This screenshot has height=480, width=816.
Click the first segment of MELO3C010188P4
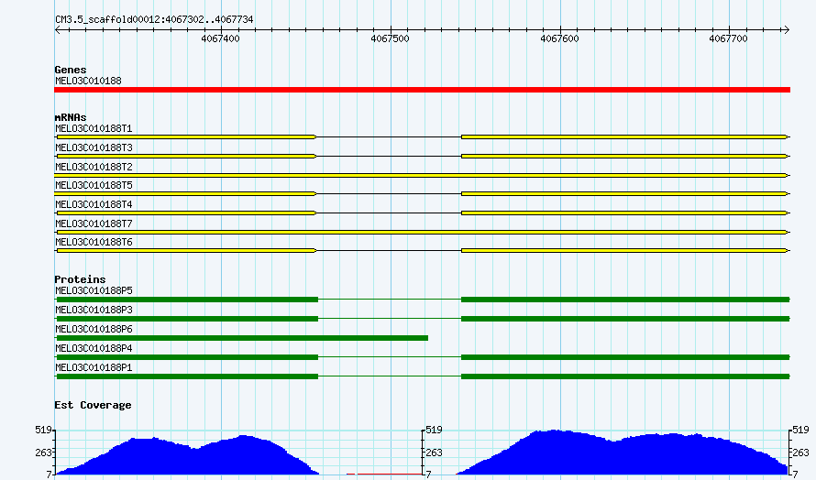(187, 357)
